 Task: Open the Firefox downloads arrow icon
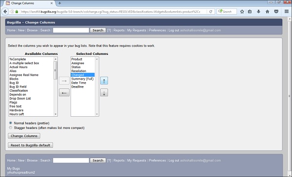click(x=258, y=12)
